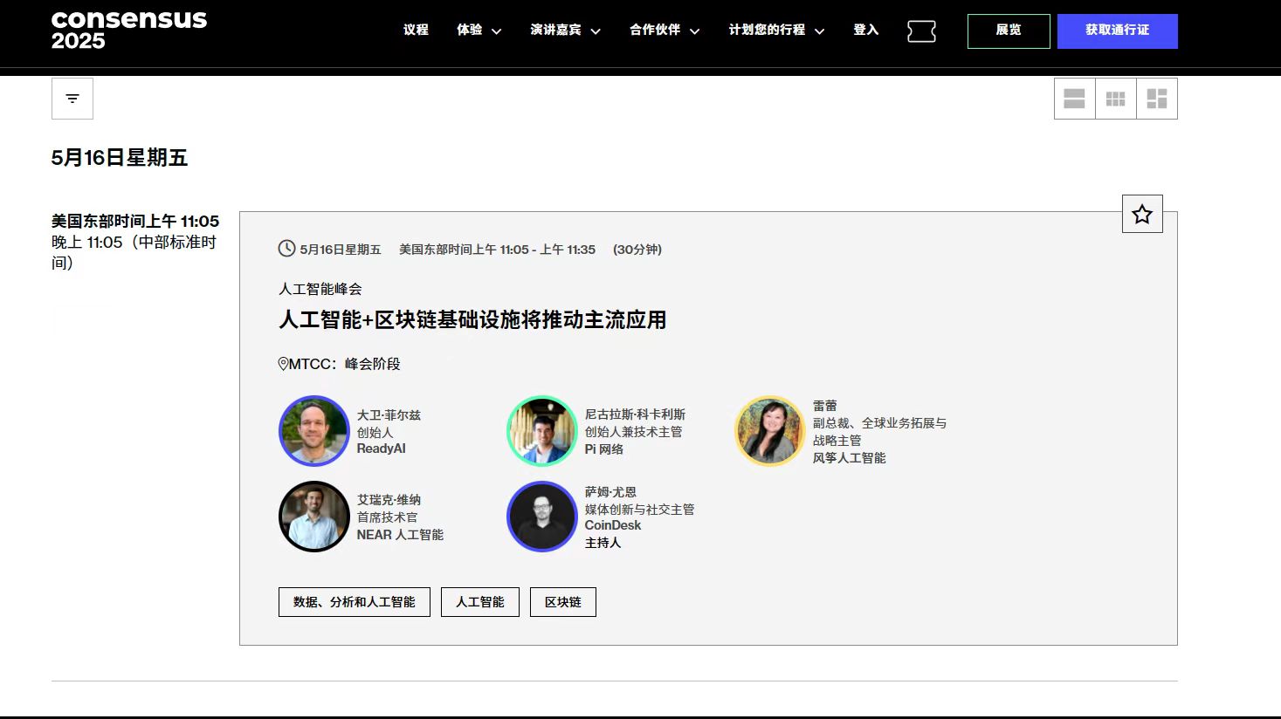
Task: Select the 区块链 tag
Action: 563,602
